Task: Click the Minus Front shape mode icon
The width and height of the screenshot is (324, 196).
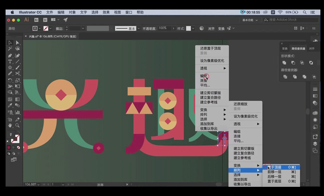Action: click(293, 63)
